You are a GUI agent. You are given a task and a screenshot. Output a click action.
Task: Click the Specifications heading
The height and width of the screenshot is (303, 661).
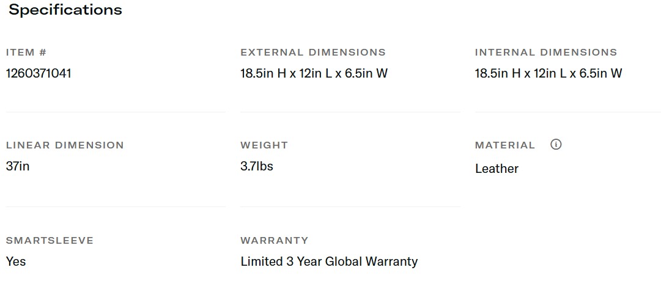(65, 10)
